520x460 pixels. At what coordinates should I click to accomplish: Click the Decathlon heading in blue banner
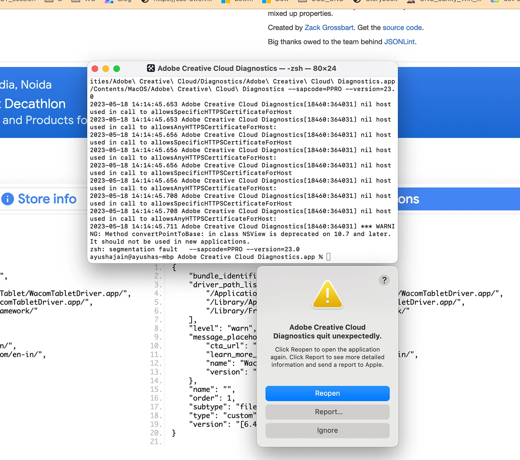[35, 104]
